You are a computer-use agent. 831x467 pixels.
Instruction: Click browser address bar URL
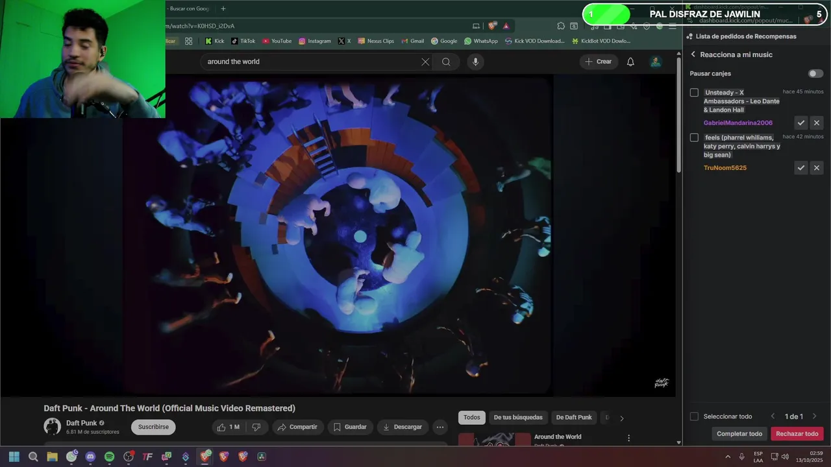point(200,26)
